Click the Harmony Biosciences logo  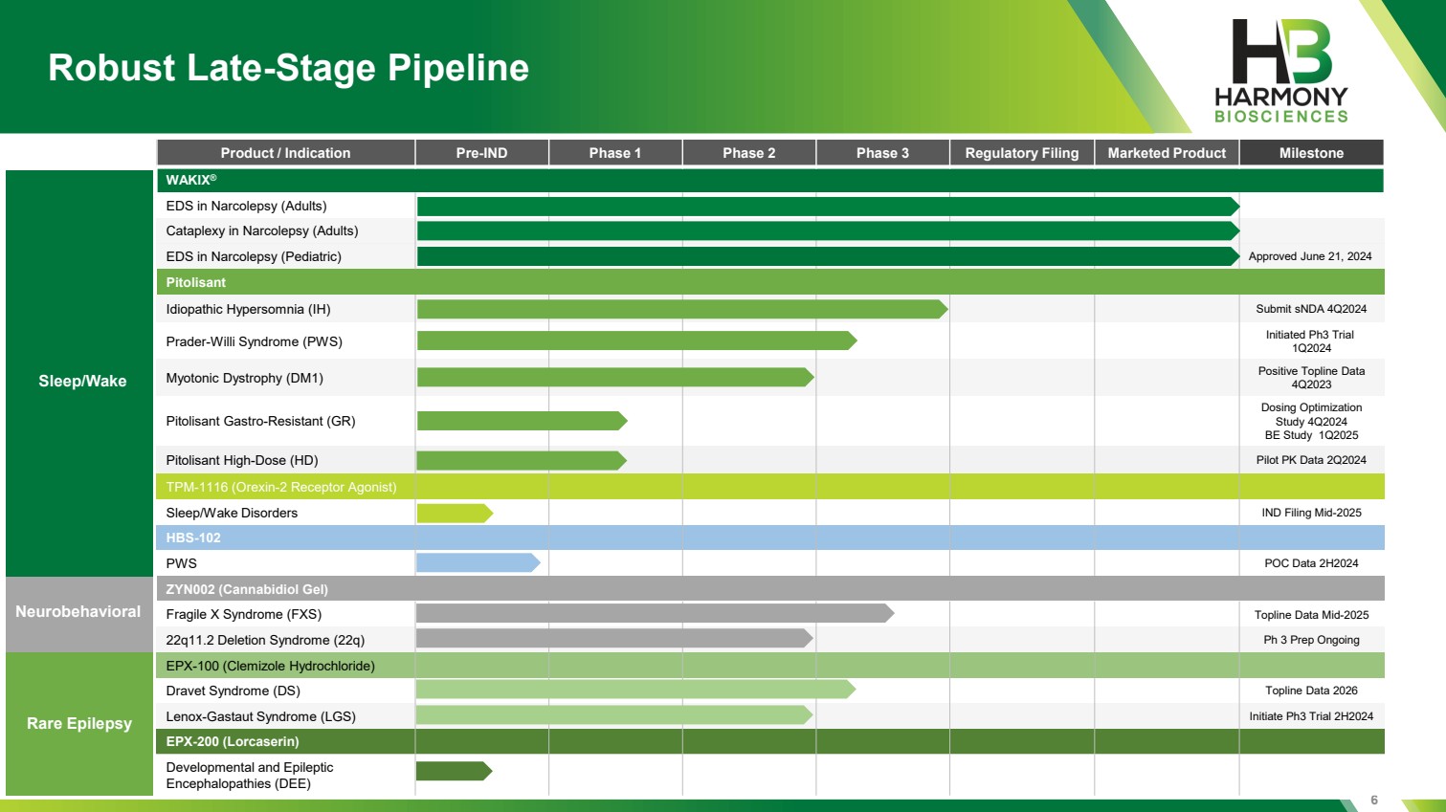pyautogui.click(x=1280, y=73)
